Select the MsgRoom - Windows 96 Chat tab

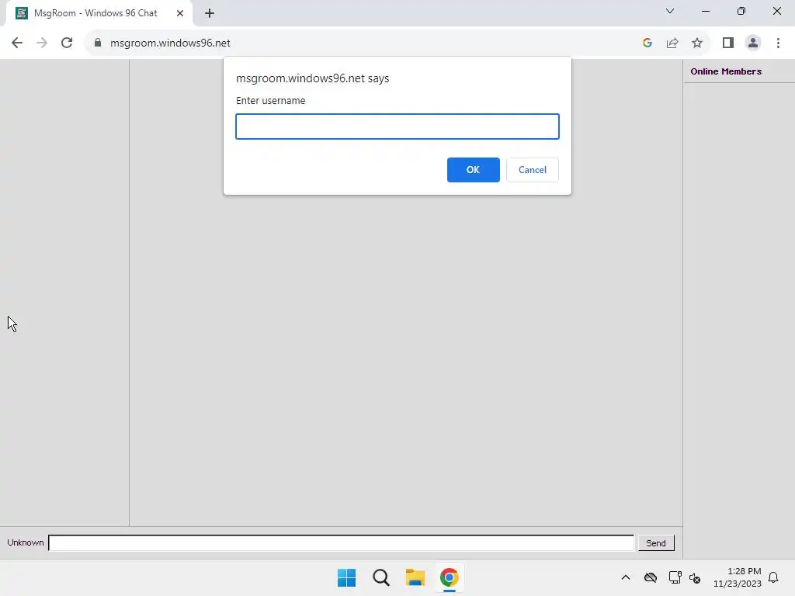[99, 13]
